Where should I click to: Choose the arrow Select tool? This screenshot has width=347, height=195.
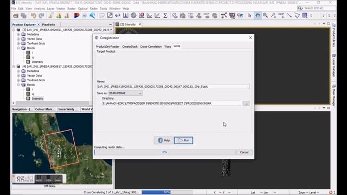(249, 16)
